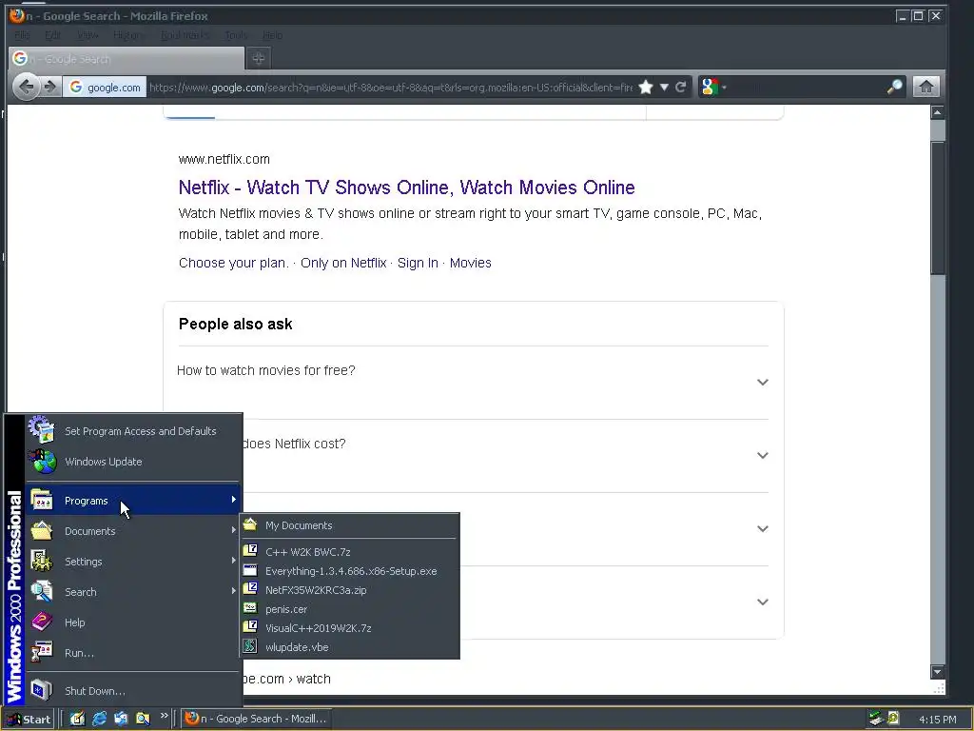The height and width of the screenshot is (731, 974).
Task: Open wlupdate.vbe recent file
Action: 349,647
